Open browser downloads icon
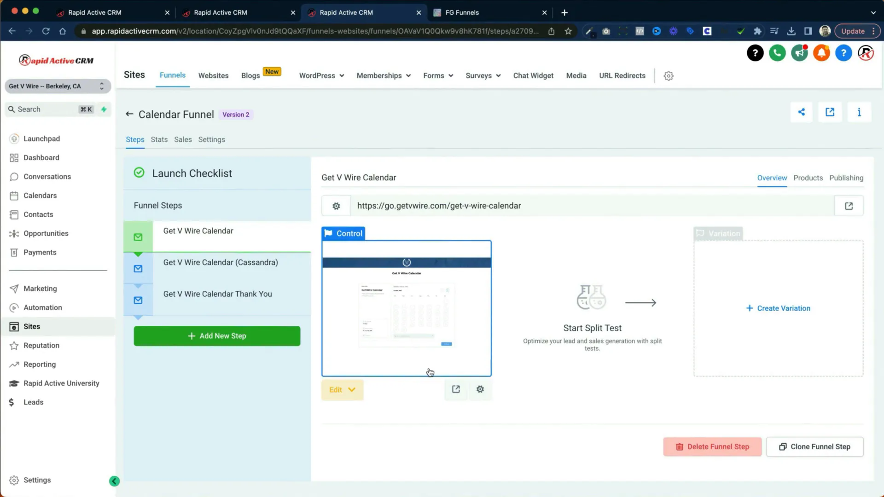Viewport: 884px width, 497px height. point(791,31)
